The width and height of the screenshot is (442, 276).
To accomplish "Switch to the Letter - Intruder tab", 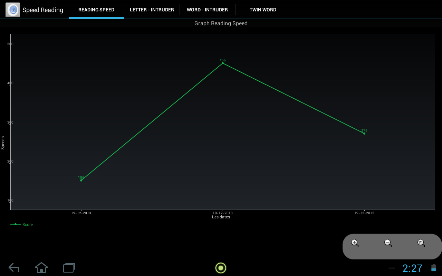I will click(152, 10).
